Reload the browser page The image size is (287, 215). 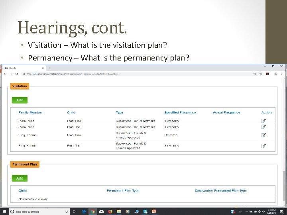17,74
